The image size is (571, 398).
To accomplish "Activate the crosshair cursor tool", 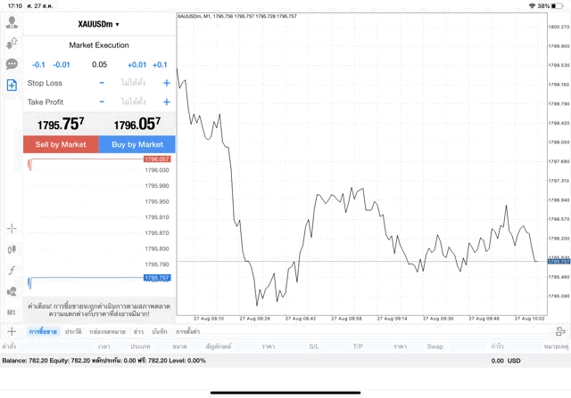I will point(12,229).
